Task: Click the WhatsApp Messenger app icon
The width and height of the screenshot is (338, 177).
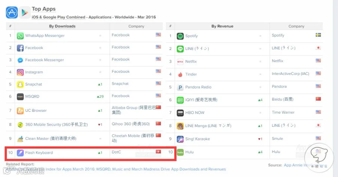Action: (20, 36)
